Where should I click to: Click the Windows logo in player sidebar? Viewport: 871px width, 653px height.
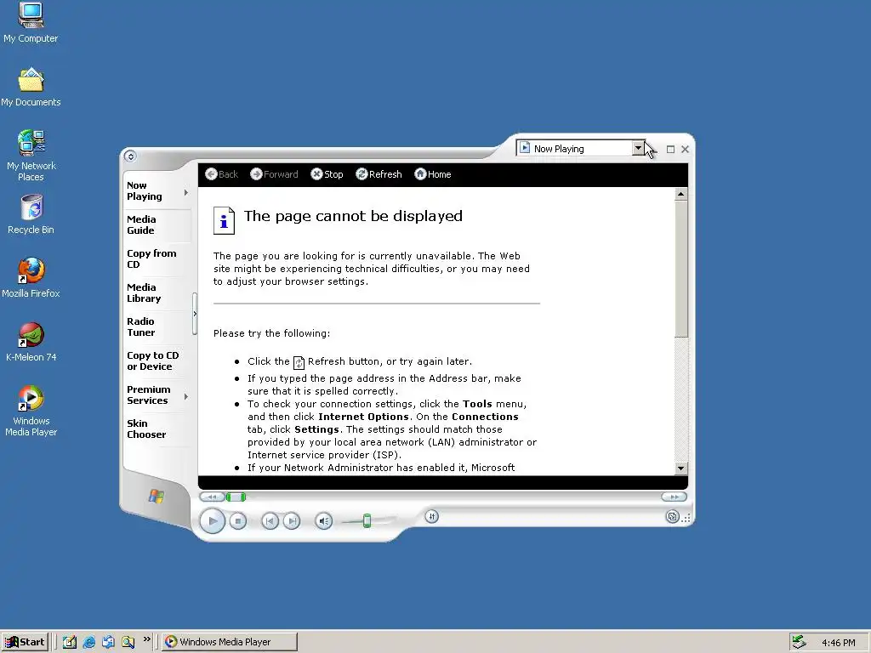[157, 497]
